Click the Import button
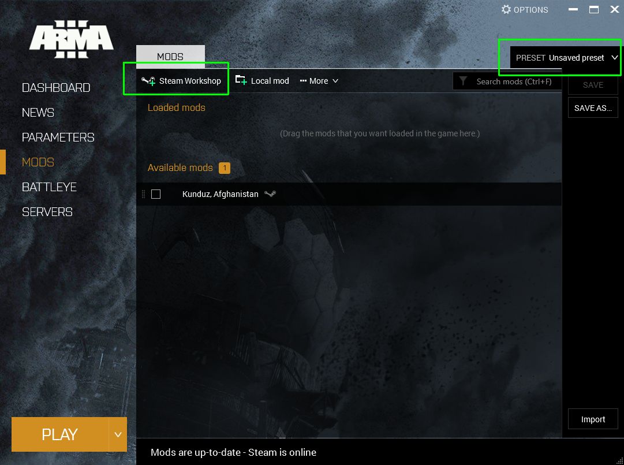Screen dimensions: 624x465 coord(593,419)
